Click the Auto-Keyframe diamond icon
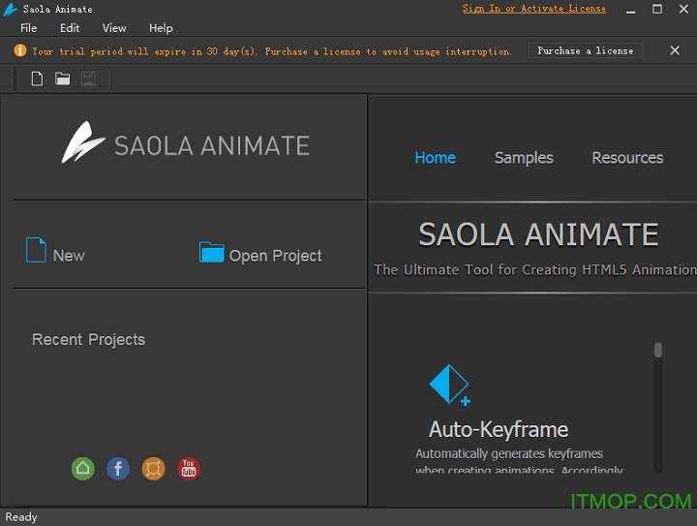This screenshot has width=697, height=526. 449,385
